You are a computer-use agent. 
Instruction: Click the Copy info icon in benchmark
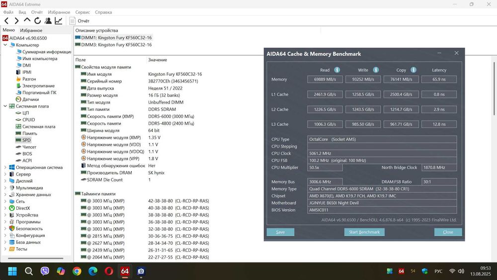(x=414, y=70)
